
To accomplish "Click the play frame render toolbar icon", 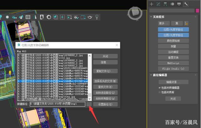I will [x=69, y=17].
